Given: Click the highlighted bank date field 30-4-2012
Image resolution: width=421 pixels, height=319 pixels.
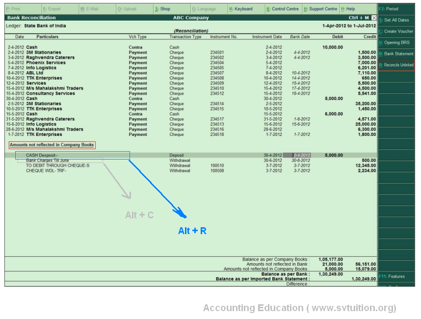Looking at the screenshot, I should pyautogui.click(x=300, y=155).
